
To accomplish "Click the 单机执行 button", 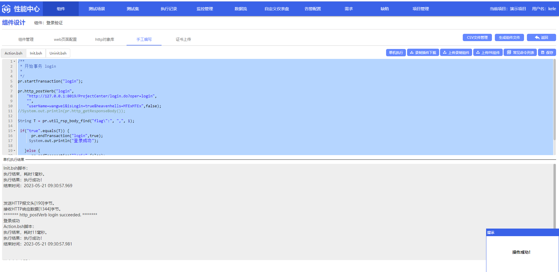I will 396,52.
